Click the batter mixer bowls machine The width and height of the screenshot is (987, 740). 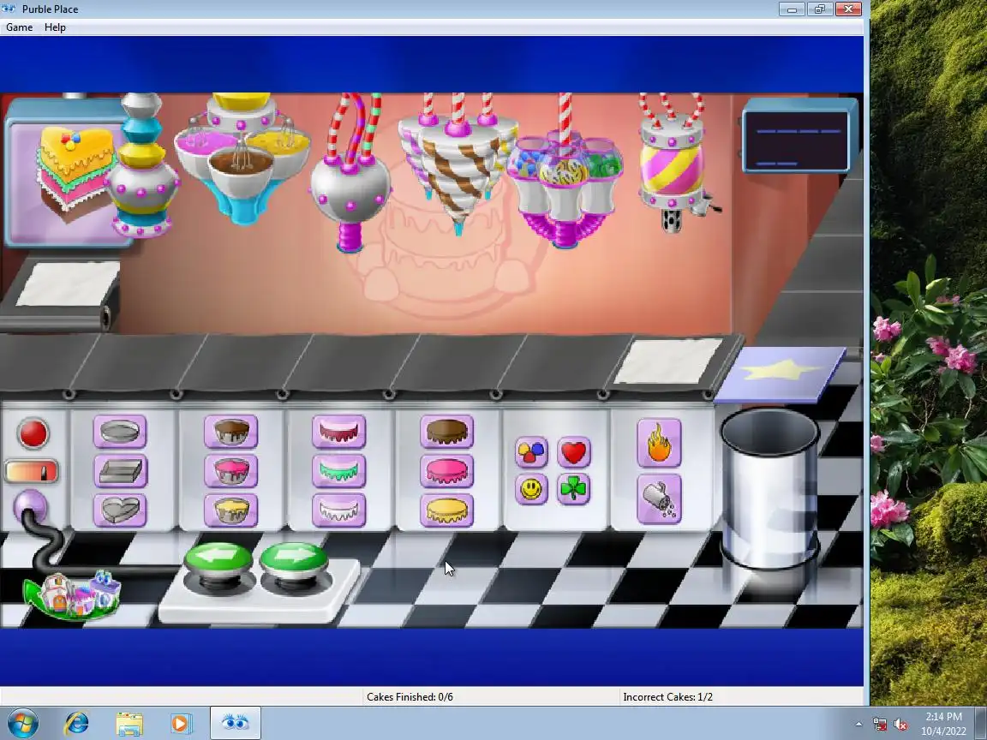tap(242, 158)
